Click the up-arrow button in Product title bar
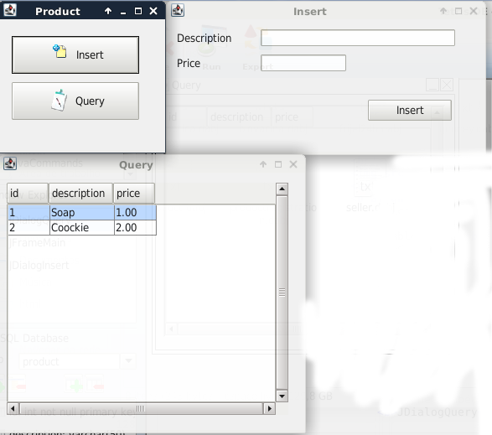 [108, 11]
